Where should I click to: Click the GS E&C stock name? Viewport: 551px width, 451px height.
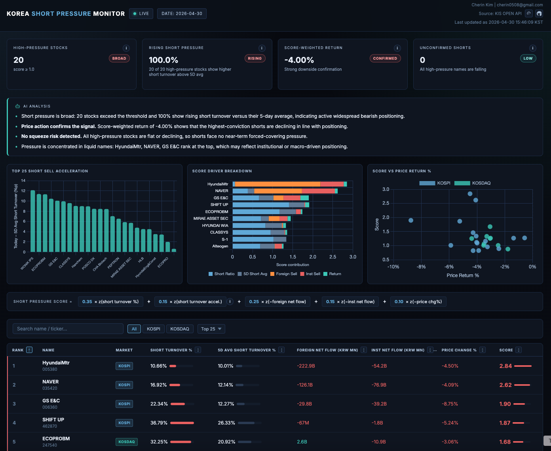(51, 401)
